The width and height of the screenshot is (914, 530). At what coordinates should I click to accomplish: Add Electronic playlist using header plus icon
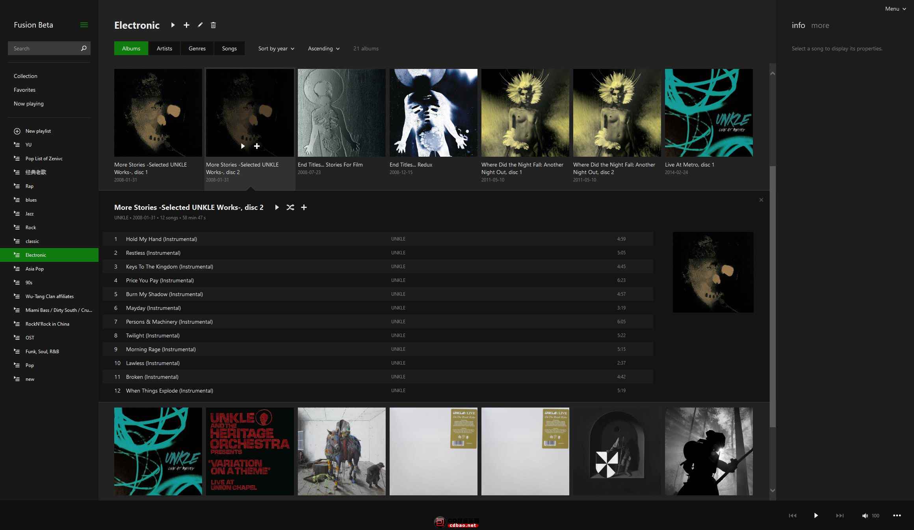186,25
